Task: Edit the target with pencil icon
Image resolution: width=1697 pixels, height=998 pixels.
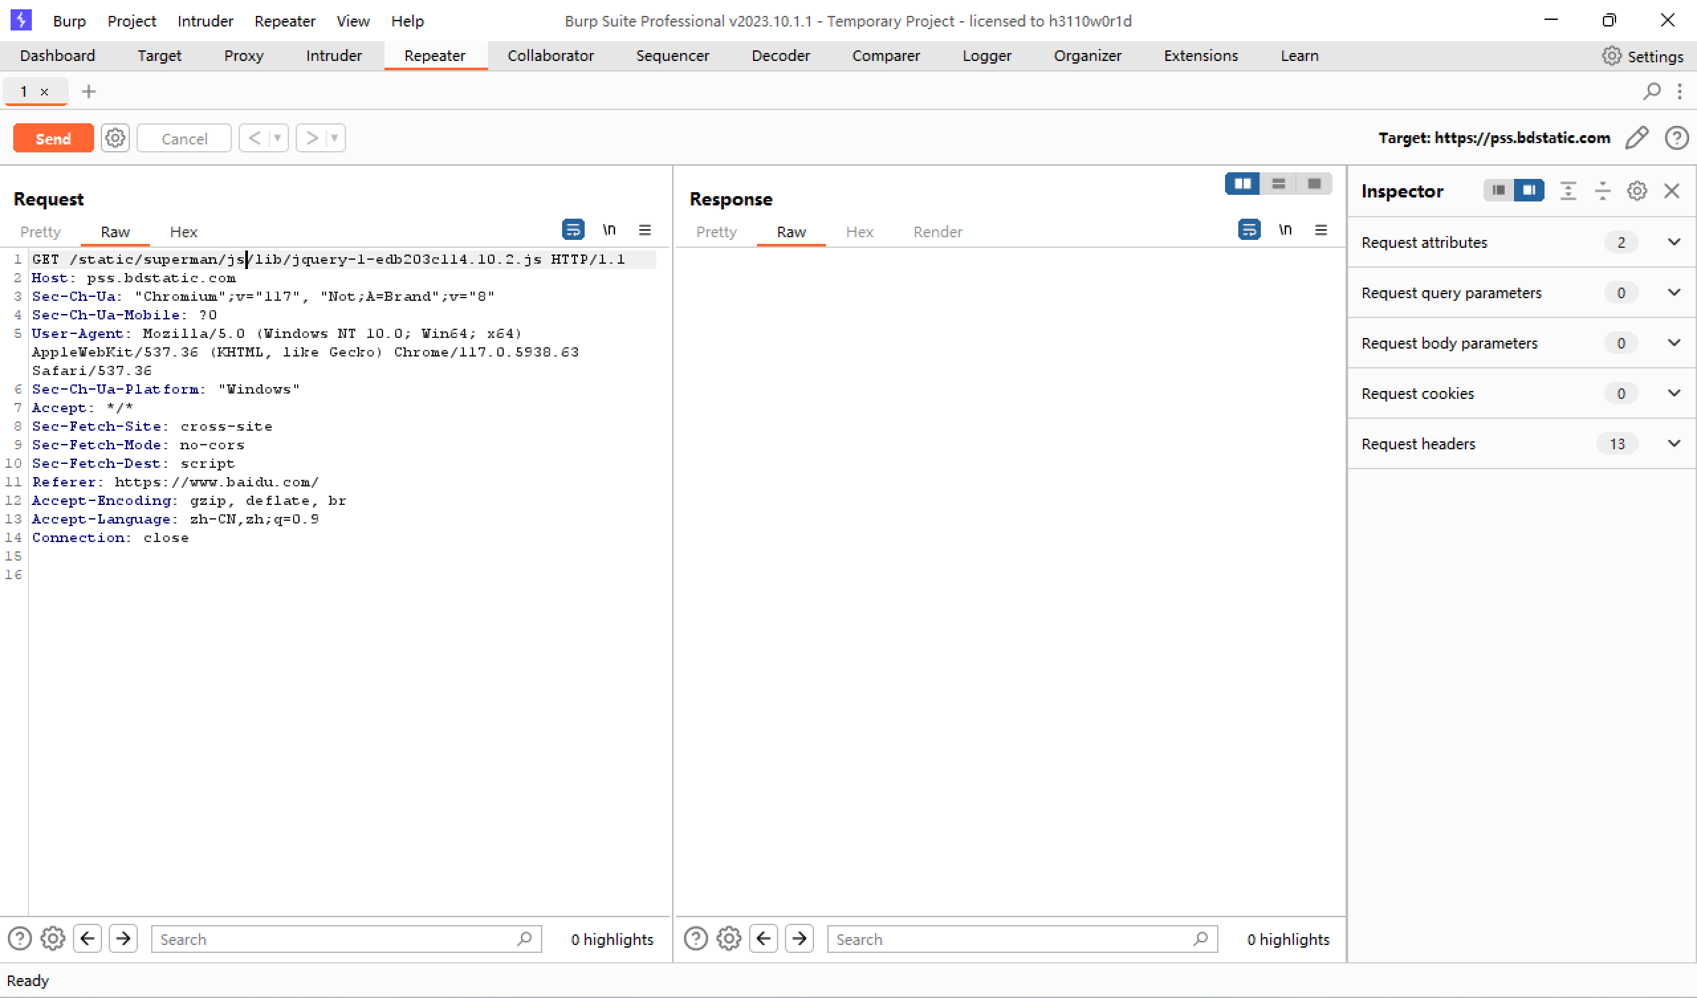Action: click(1637, 138)
